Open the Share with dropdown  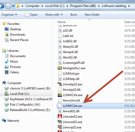tap(54, 15)
